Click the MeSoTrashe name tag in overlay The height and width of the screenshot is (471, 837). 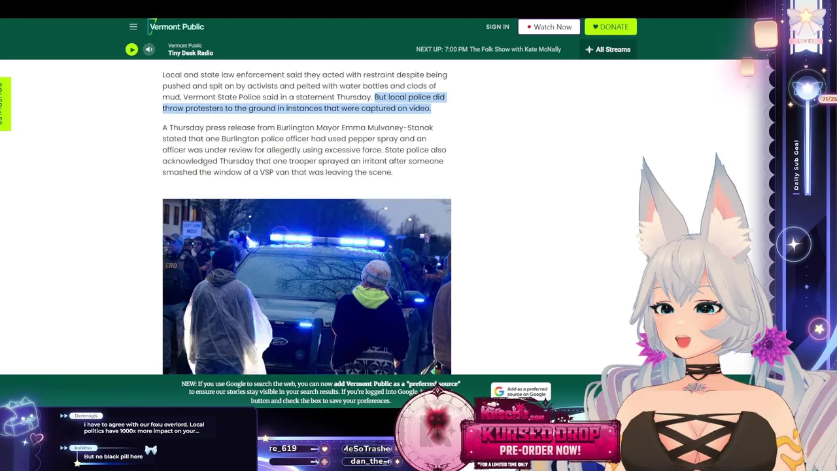[366, 449]
